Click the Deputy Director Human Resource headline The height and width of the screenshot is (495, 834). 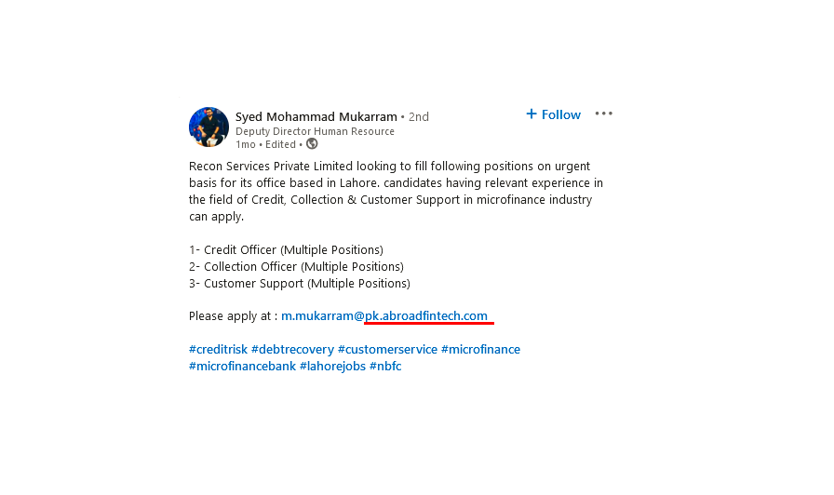pos(315,131)
